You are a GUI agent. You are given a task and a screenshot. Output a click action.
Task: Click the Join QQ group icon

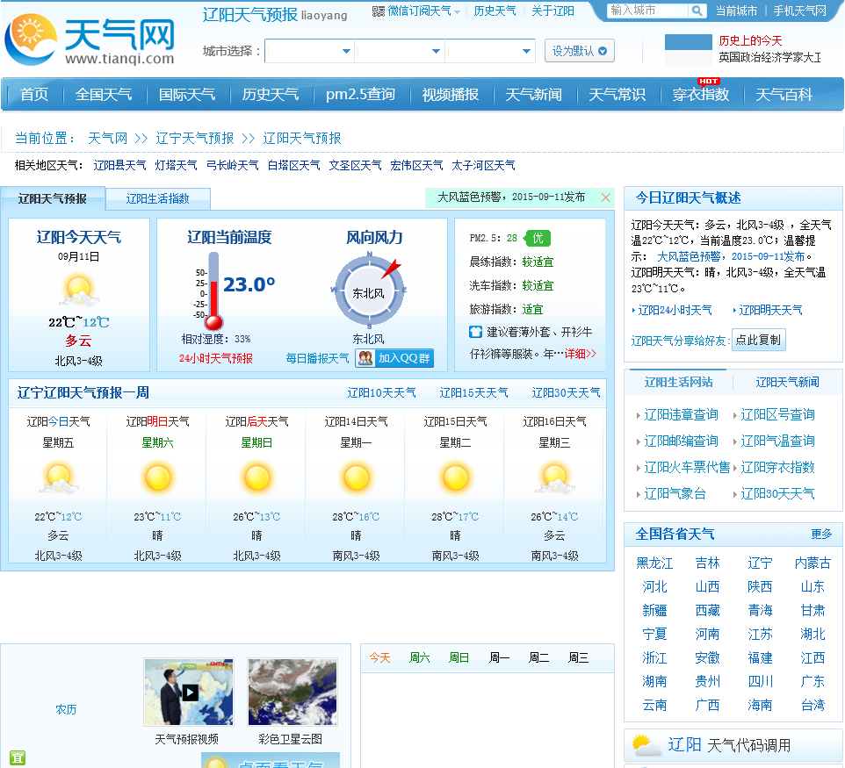[366, 358]
